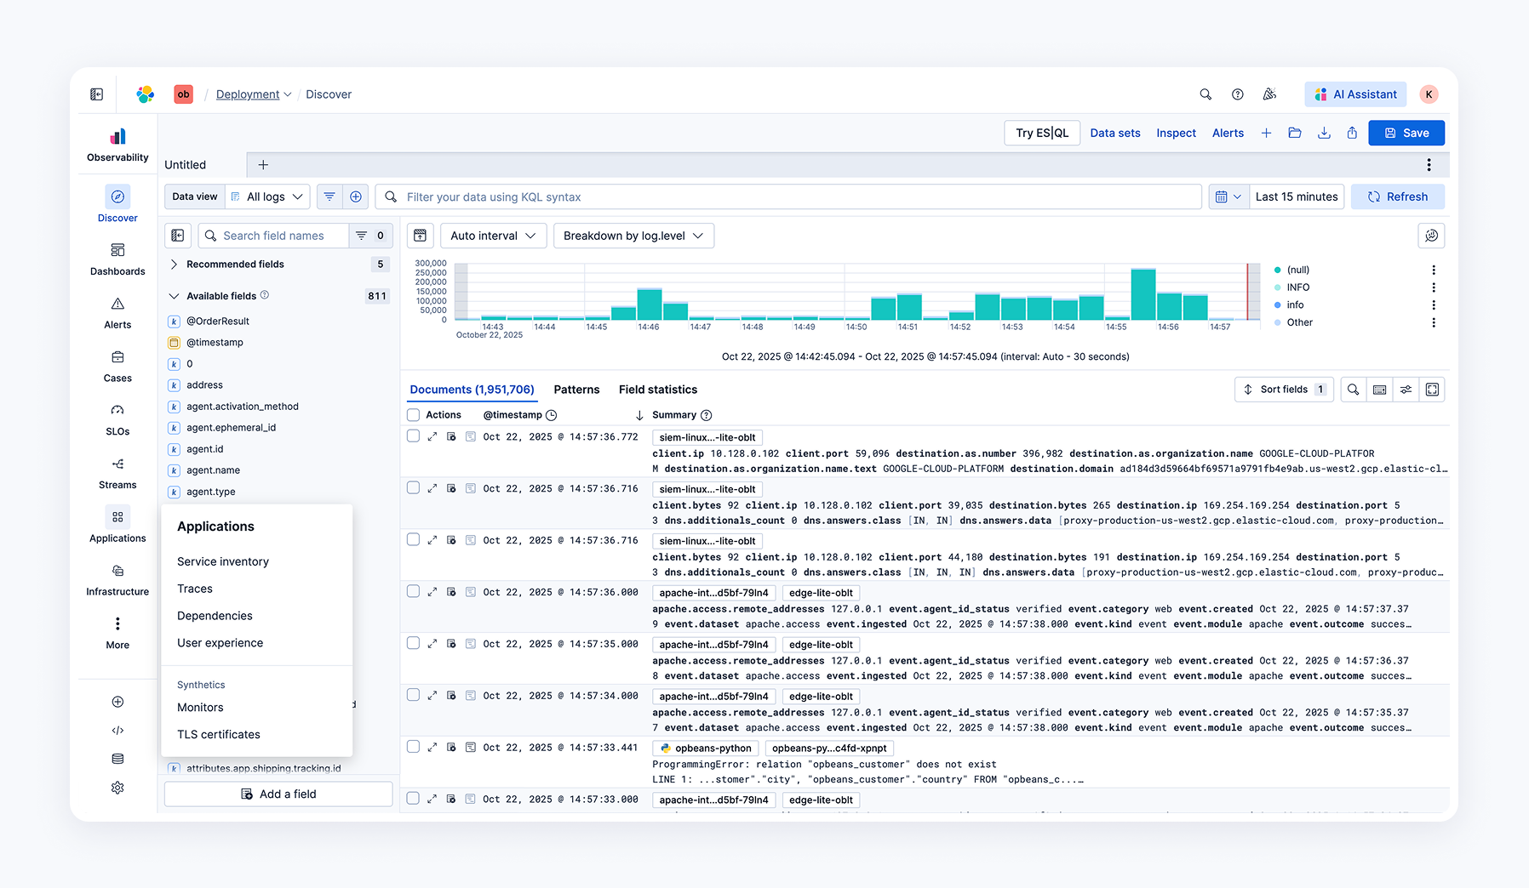This screenshot has width=1529, height=888.
Task: Open the Inspect link
Action: pos(1176,133)
